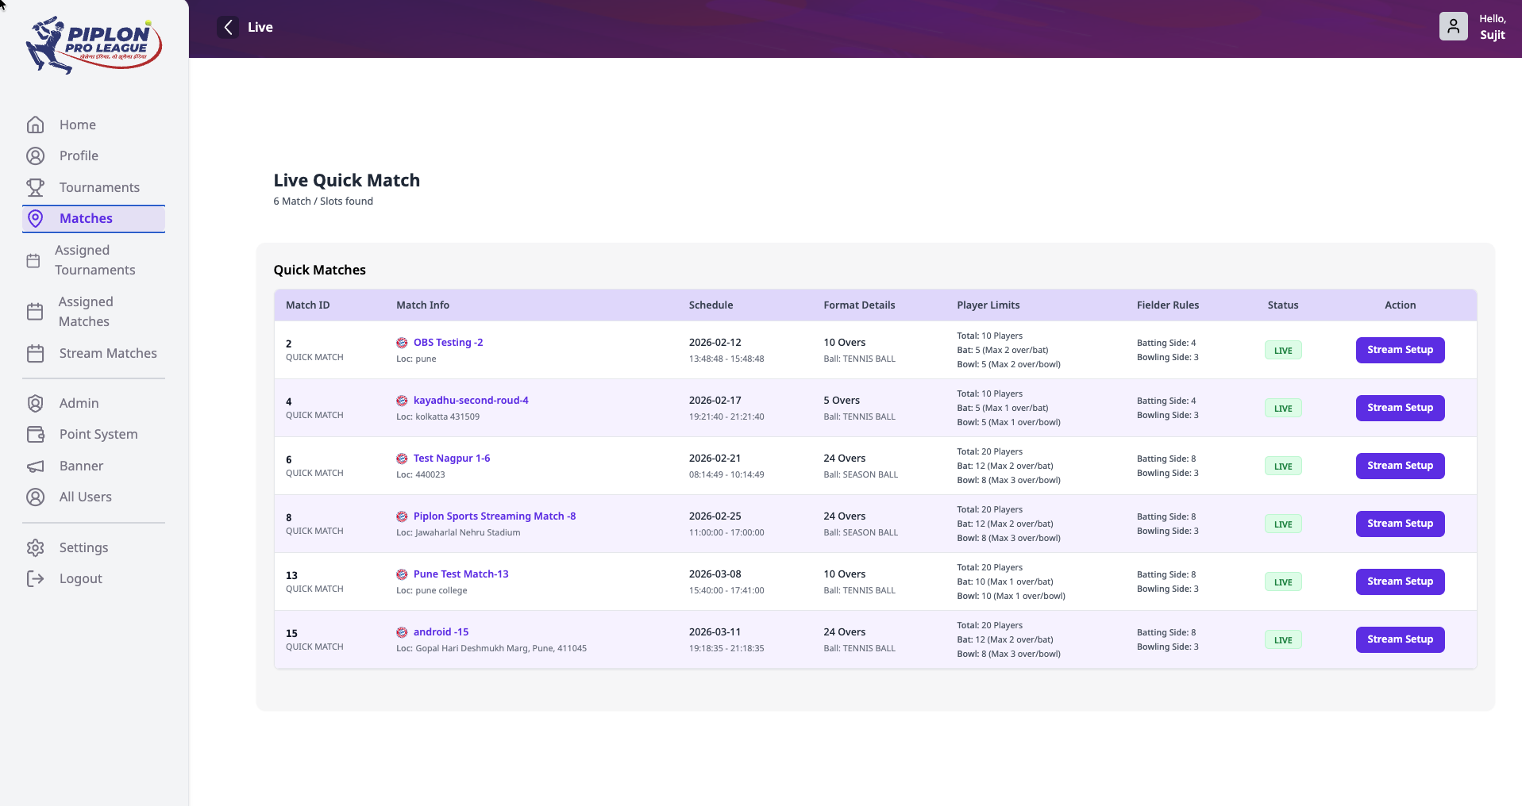Open Assigned Matches in sidebar
This screenshot has width=1522, height=806.
coord(94,312)
